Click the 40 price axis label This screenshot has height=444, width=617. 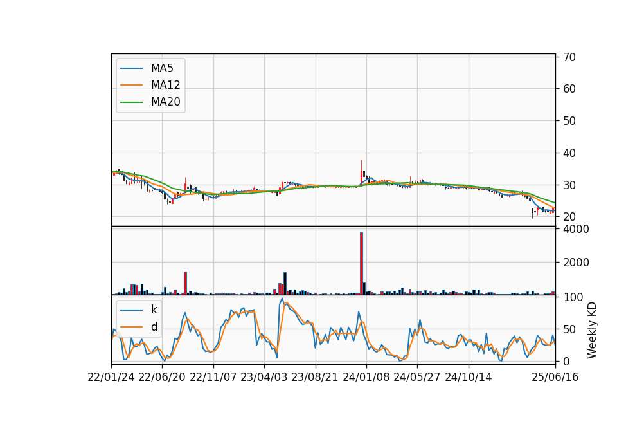tap(569, 153)
